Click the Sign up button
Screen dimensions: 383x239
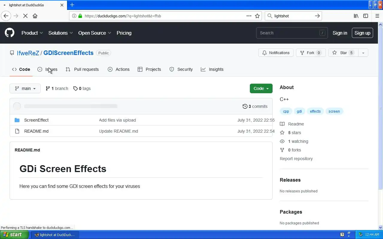click(x=362, y=33)
